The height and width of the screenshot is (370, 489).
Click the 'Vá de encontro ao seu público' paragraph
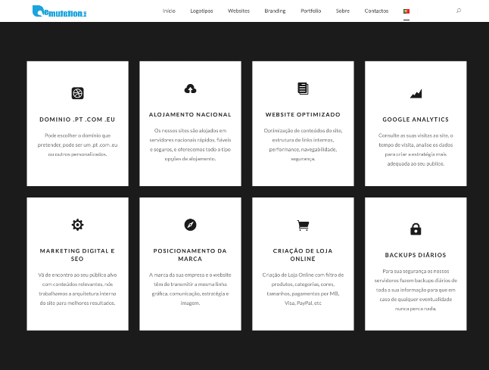pyautogui.click(x=77, y=288)
